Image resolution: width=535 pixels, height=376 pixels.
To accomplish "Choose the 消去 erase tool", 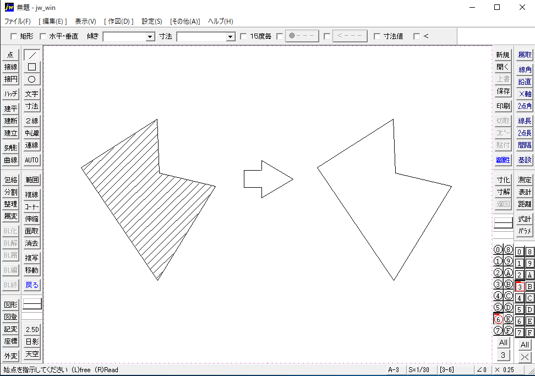I will pyautogui.click(x=32, y=243).
